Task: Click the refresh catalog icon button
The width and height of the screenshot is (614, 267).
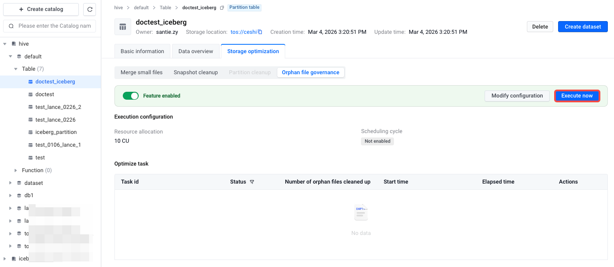Action: (89, 9)
